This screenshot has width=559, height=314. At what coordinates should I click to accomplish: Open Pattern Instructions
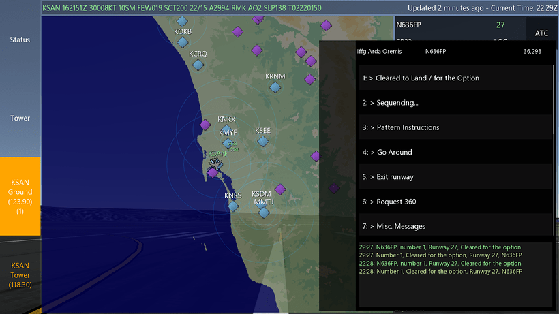tap(455, 127)
